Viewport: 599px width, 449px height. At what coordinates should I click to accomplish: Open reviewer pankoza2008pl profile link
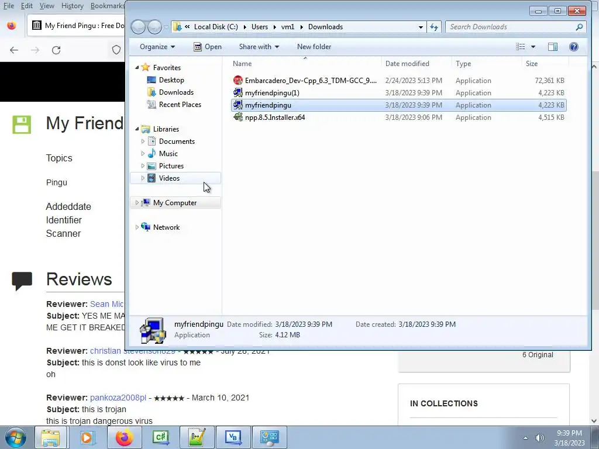coord(118,398)
